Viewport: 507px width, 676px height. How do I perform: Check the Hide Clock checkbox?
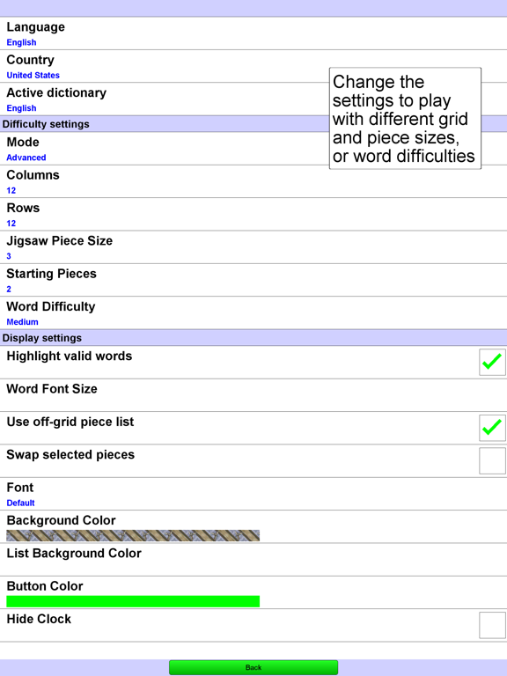coord(492,625)
